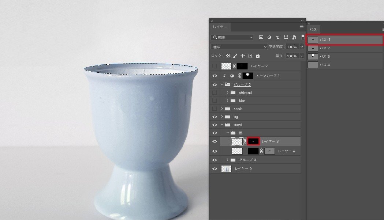The height and width of the screenshot is (220, 384).
Task: Click the opacity 100% value field
Action: pyautogui.click(x=292, y=47)
